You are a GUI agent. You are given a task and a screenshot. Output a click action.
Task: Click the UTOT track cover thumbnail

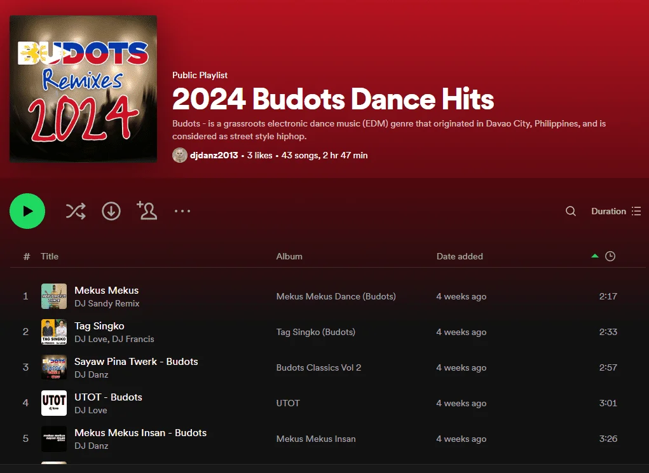pyautogui.click(x=54, y=403)
